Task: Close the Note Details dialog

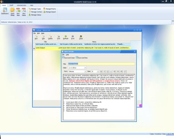Action: (x=135, y=51)
